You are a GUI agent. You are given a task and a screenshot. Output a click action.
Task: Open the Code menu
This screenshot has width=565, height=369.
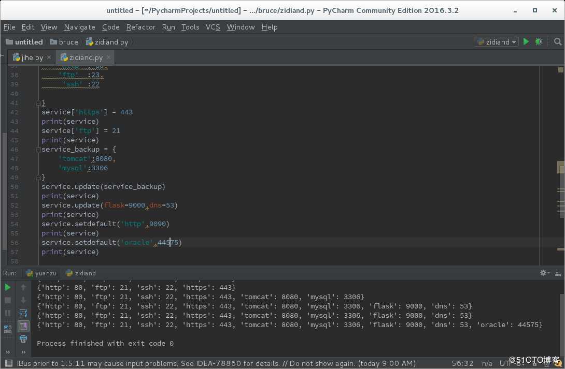tap(110, 27)
